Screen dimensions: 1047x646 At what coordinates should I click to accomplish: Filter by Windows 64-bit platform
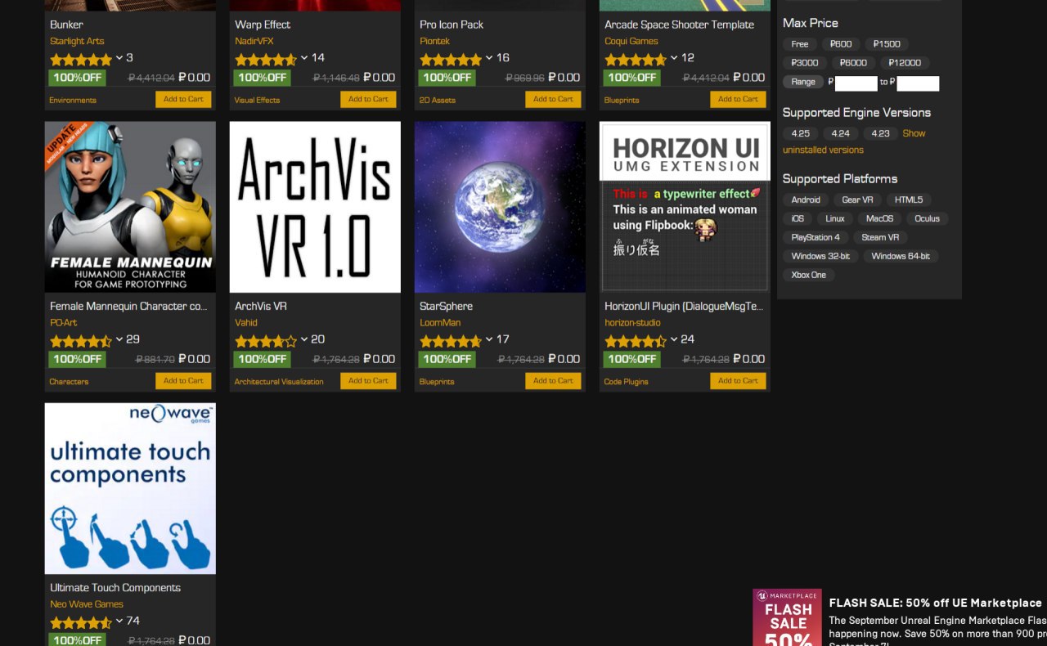901,256
